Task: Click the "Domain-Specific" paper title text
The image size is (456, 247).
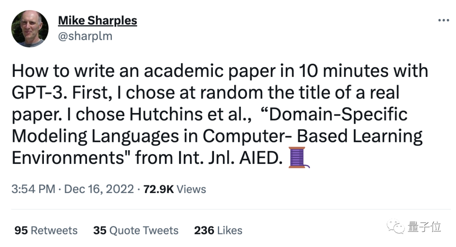Action: (x=328, y=114)
